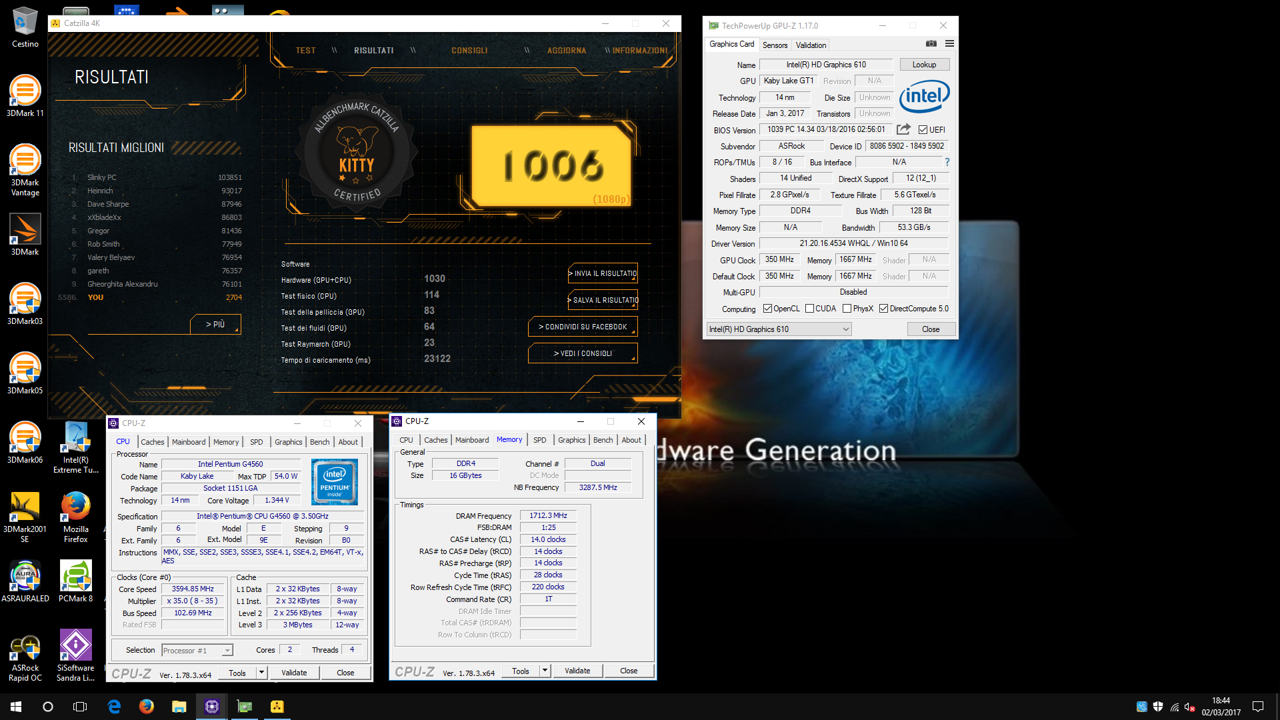This screenshot has width=1280, height=720.
Task: Open the INFORMAZIONI tab in Catzilla
Action: tap(640, 51)
